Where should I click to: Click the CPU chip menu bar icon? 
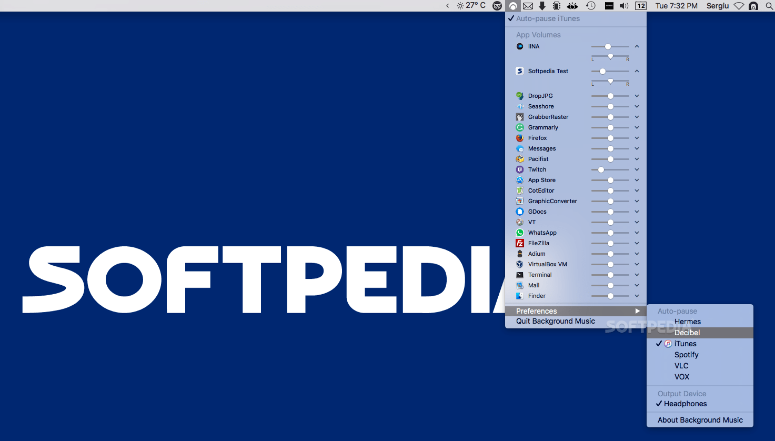(x=557, y=6)
